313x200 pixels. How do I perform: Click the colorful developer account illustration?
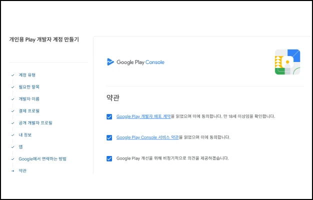(x=287, y=62)
